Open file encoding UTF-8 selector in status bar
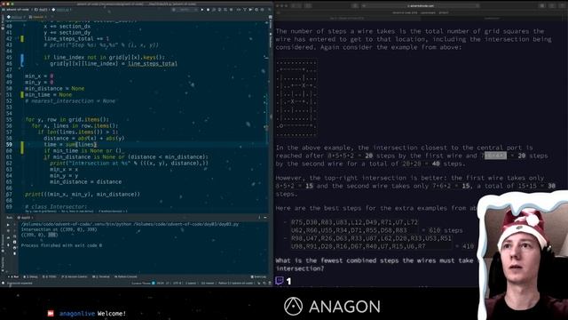The image size is (568, 320). (x=177, y=283)
